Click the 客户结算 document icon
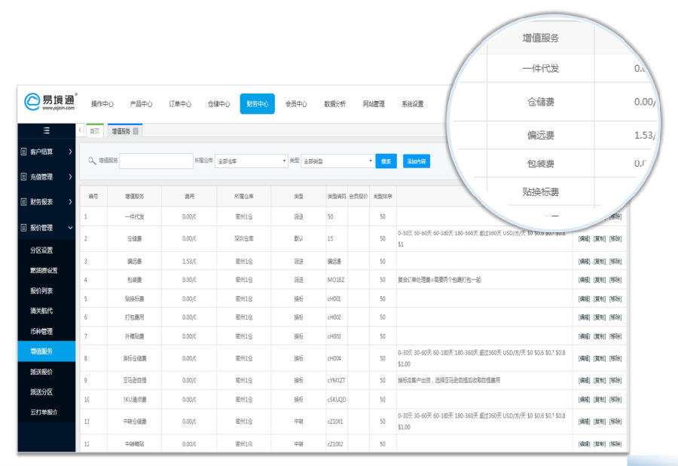 click(x=24, y=152)
